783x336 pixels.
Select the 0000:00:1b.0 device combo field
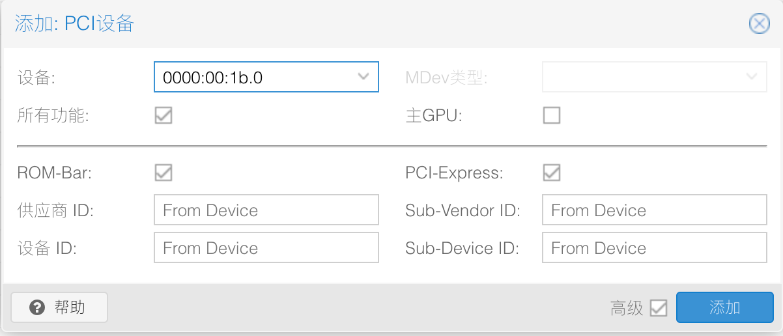tap(266, 77)
